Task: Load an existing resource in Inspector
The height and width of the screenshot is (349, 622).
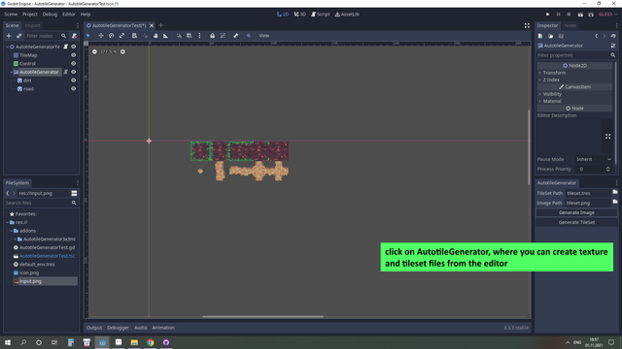Action: click(551, 36)
